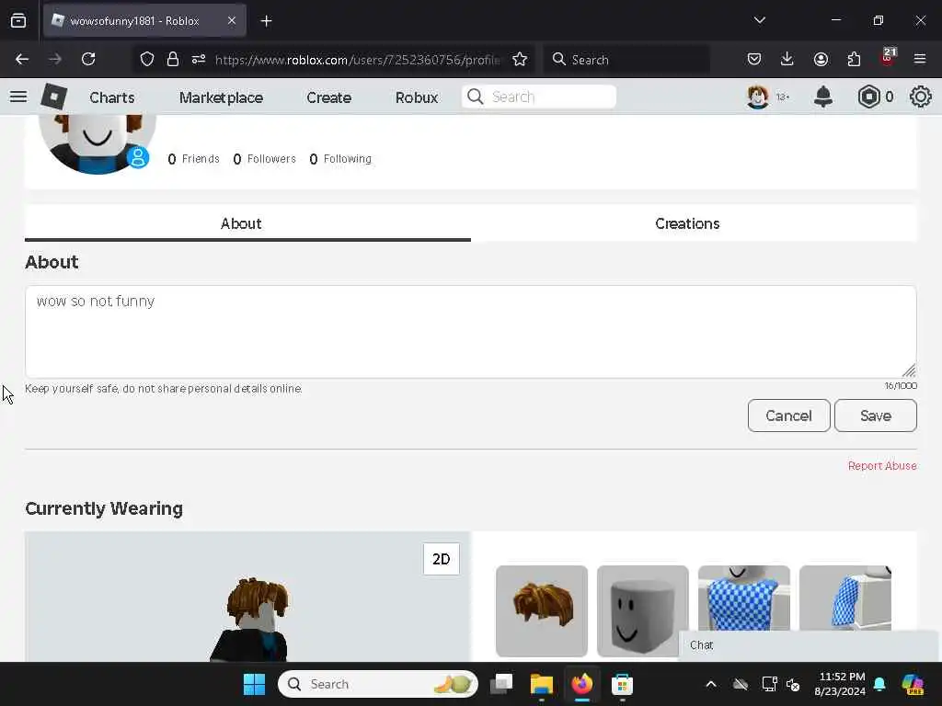The width and height of the screenshot is (942, 706).
Task: Open Microsoft Store from taskbar
Action: click(622, 684)
